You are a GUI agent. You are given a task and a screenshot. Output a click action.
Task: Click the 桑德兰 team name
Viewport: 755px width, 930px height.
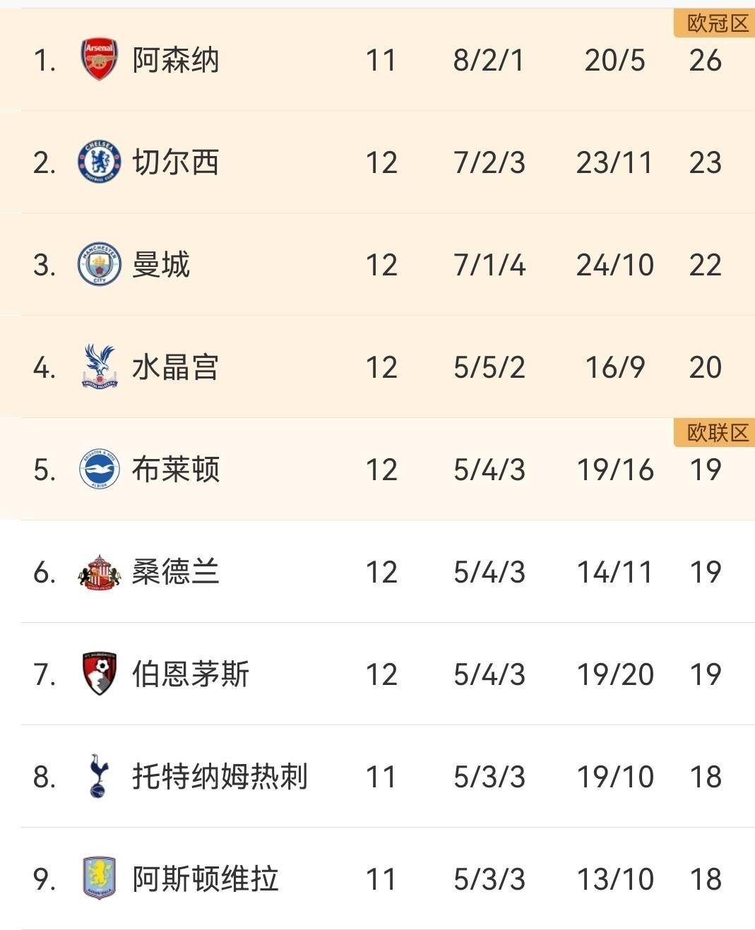tap(176, 572)
